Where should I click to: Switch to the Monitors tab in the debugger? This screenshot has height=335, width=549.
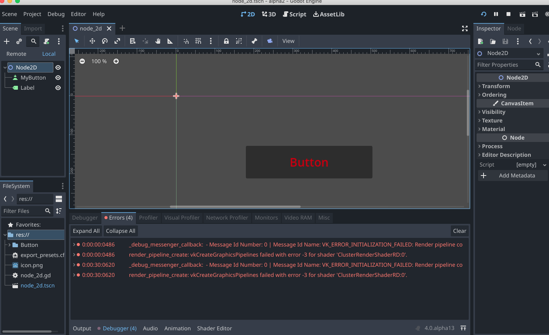tap(266, 218)
